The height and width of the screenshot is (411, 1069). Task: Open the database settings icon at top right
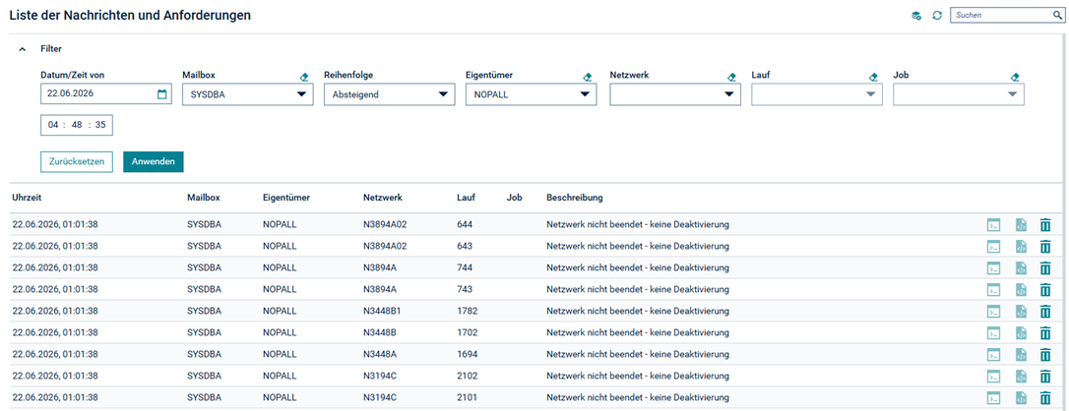click(x=916, y=15)
